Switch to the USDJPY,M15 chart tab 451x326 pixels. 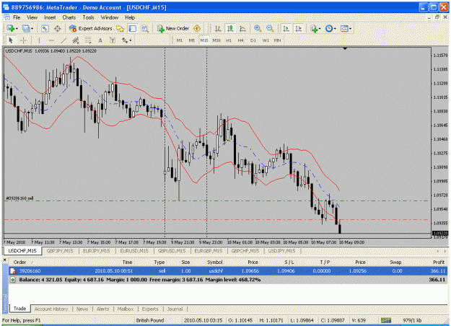[281, 251]
